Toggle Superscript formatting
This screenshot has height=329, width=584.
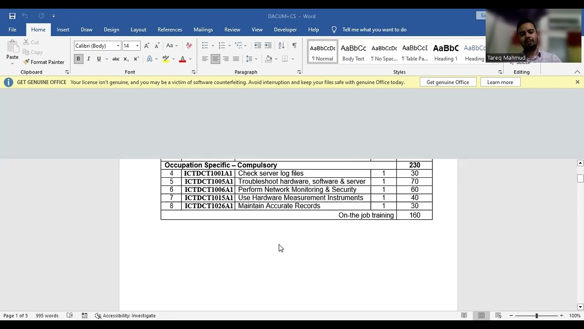tap(136, 59)
